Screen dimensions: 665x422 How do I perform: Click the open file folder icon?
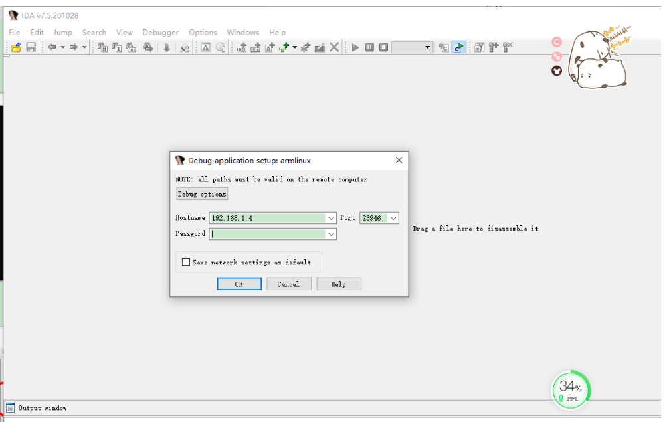(17, 47)
